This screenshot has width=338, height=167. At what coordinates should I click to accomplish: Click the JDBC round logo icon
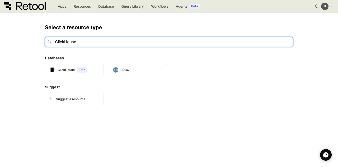[116, 70]
